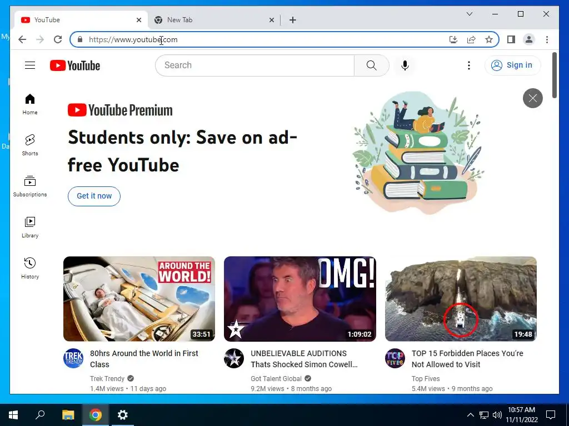Show hidden tray icons chevron
Screen dimensions: 569x426
click(470, 415)
